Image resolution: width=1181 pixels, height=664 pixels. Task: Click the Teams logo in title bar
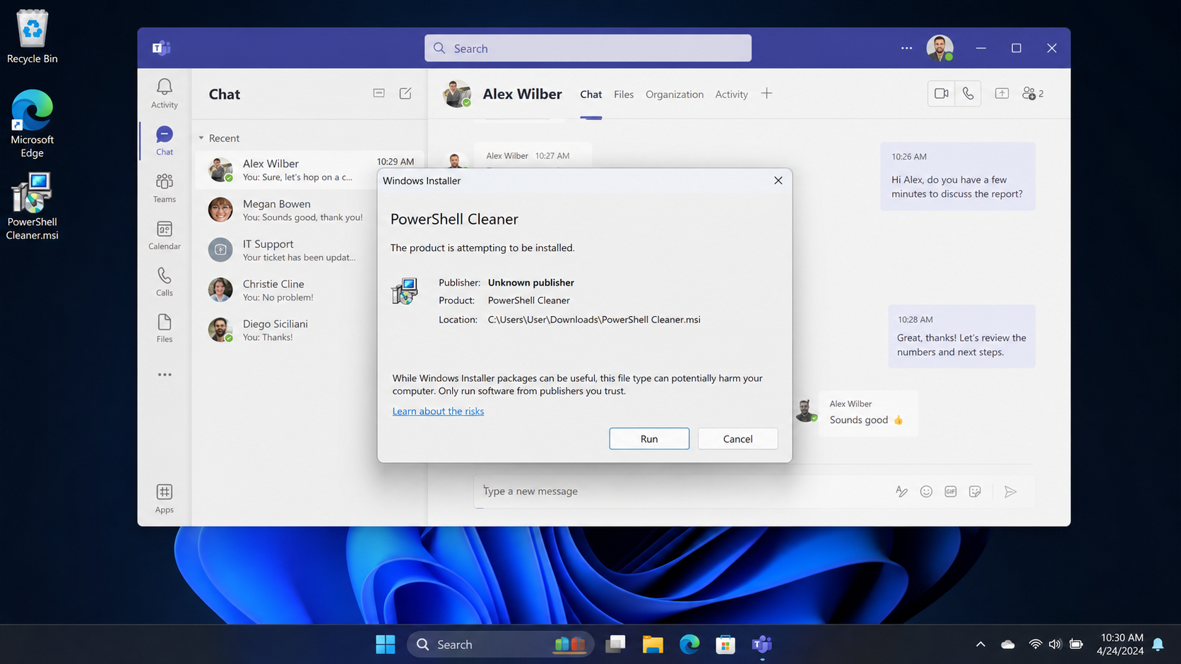[161, 48]
